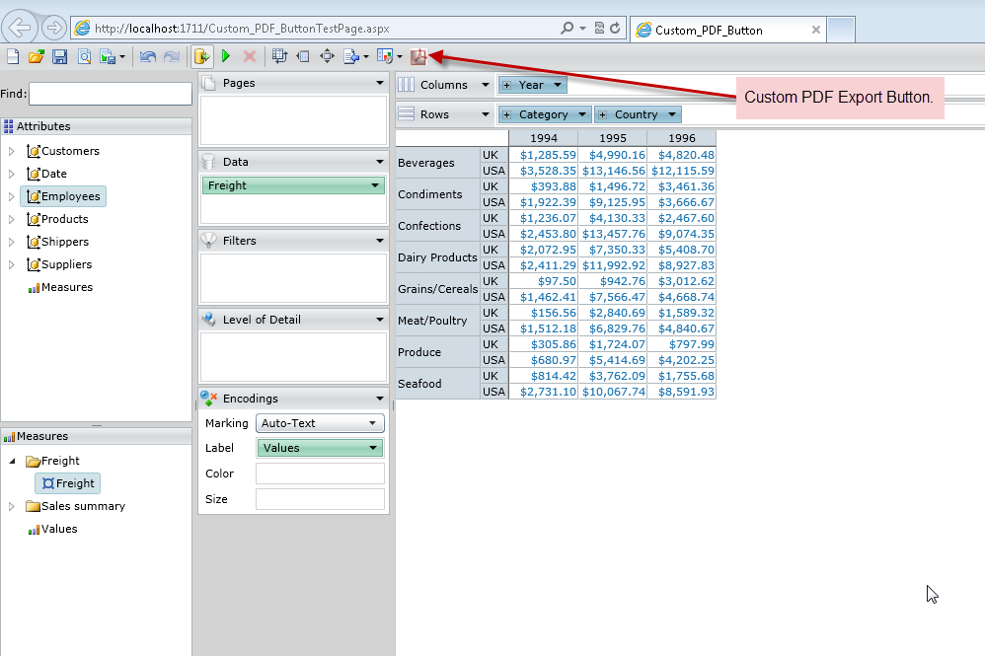985x656 pixels.
Task: Click the browser address bar URL
Action: (x=242, y=29)
